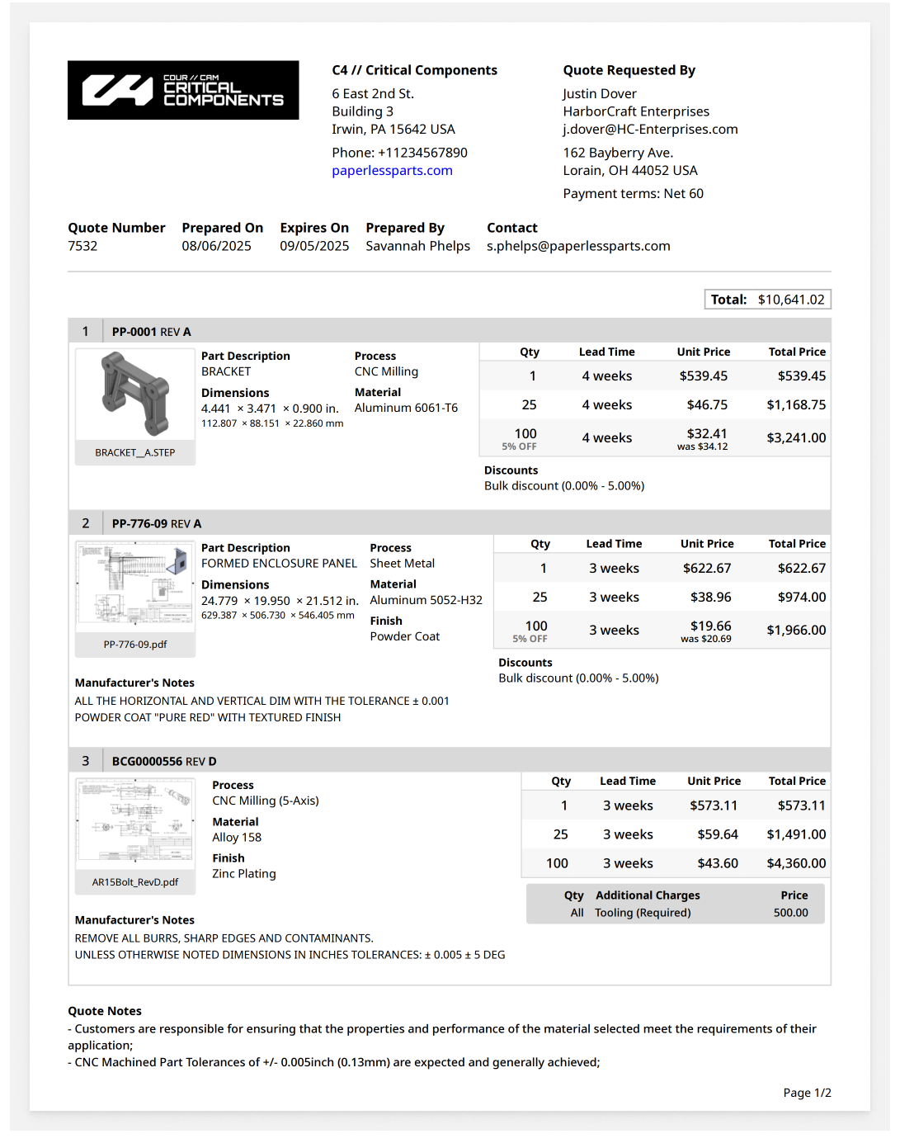The image size is (900, 1148).
Task: Select requester name Justin Dover
Action: [600, 94]
